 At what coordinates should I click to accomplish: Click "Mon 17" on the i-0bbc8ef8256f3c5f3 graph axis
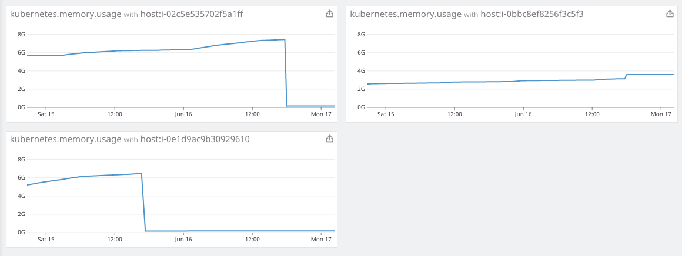(x=661, y=114)
